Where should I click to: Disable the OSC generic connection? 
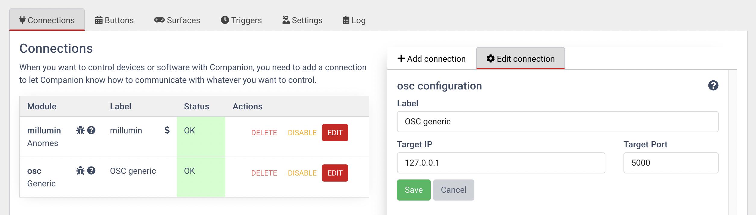(302, 173)
